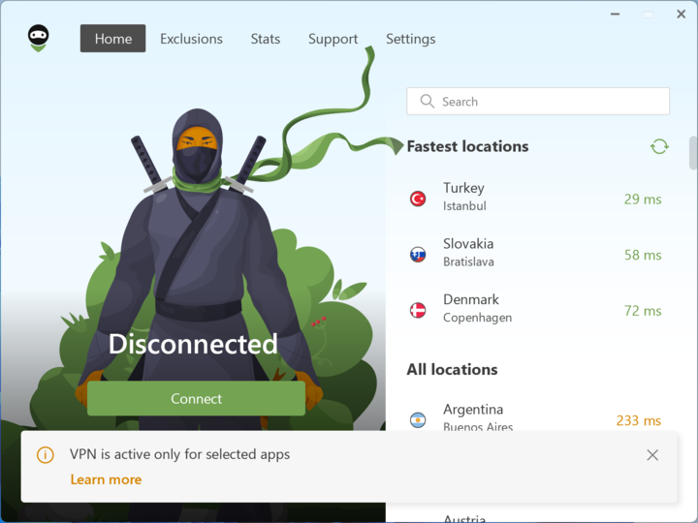Open the Settings tab
This screenshot has width=698, height=523.
coord(410,39)
